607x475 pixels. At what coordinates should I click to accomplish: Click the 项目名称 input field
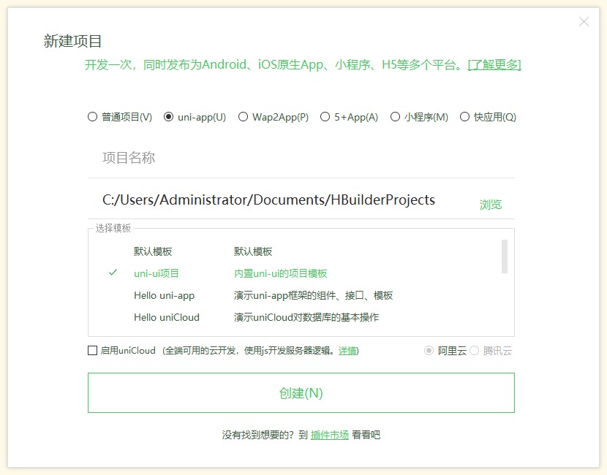(x=301, y=158)
